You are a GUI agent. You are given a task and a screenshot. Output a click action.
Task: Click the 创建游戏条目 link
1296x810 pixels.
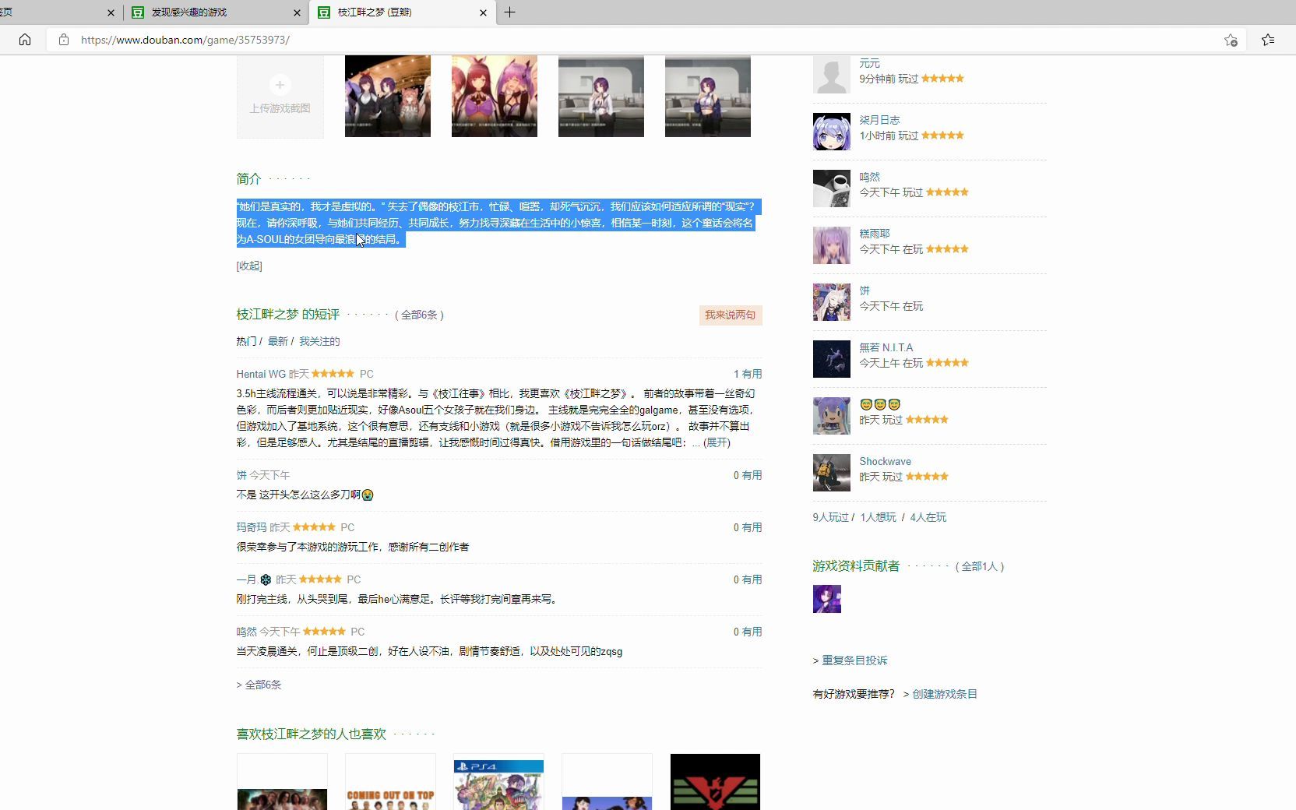pyautogui.click(x=944, y=694)
